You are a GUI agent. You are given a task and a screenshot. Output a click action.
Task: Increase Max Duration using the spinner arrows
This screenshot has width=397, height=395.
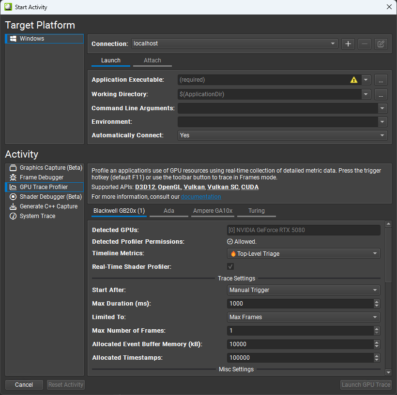click(377, 302)
